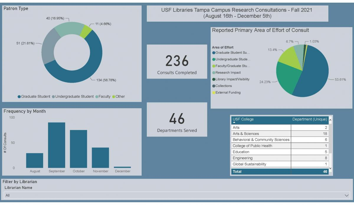Select the Other legend item in Patron Type
This screenshot has width=354, height=205.
118,97
